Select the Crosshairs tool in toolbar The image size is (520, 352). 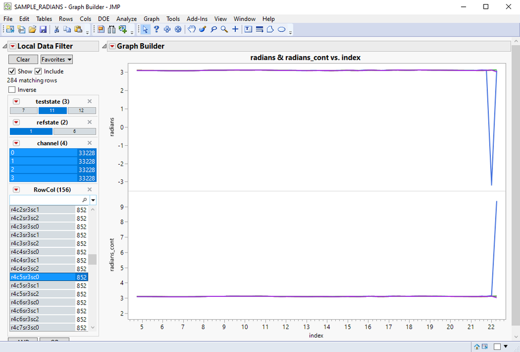click(x=235, y=30)
